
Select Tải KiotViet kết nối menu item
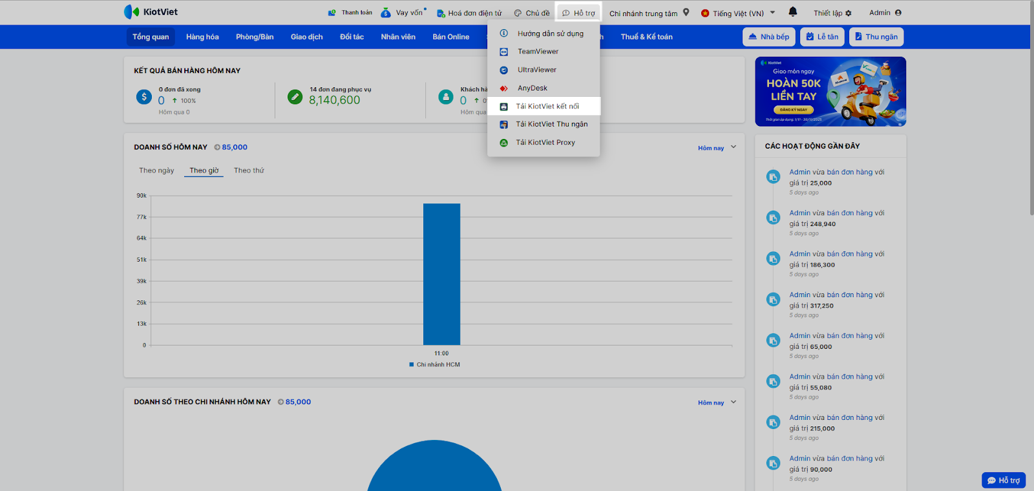[544, 107]
